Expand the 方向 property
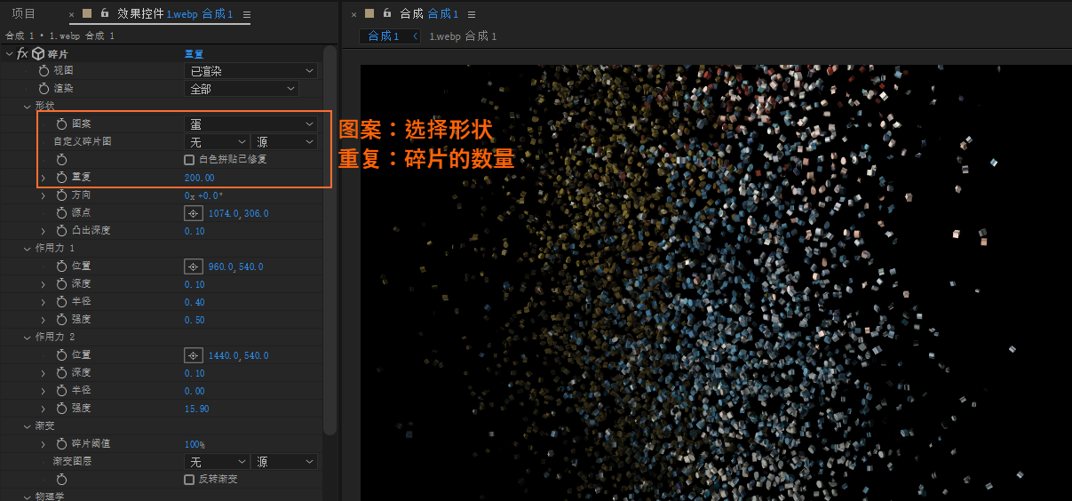Screen dimensions: 1072x501 (44, 195)
